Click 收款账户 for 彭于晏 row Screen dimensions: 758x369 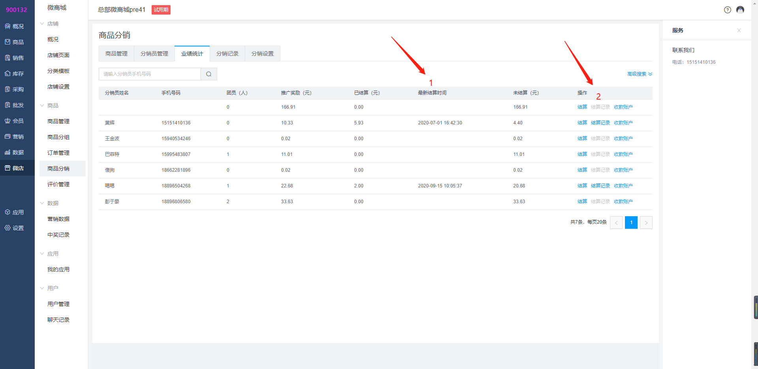coord(623,202)
